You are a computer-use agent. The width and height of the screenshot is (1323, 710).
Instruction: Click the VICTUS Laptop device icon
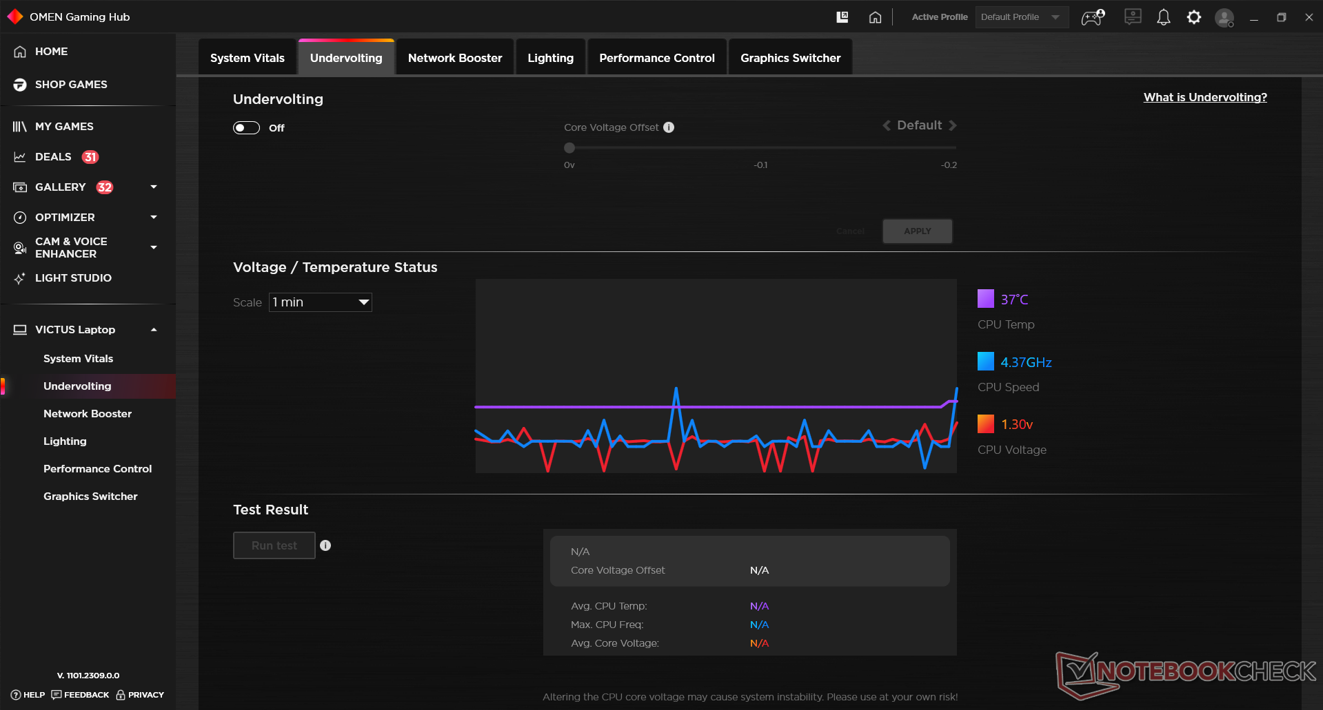click(20, 330)
